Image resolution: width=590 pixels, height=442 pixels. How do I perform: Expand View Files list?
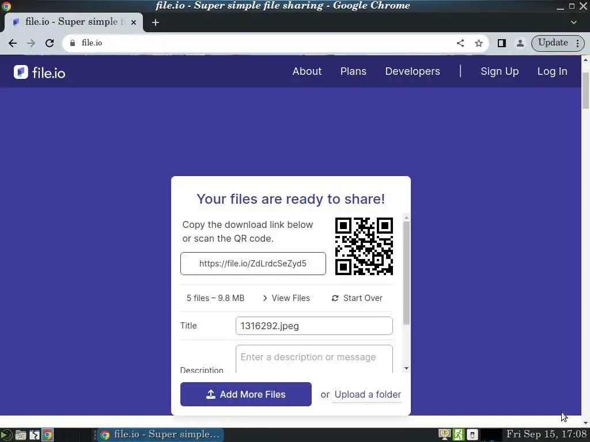point(286,298)
